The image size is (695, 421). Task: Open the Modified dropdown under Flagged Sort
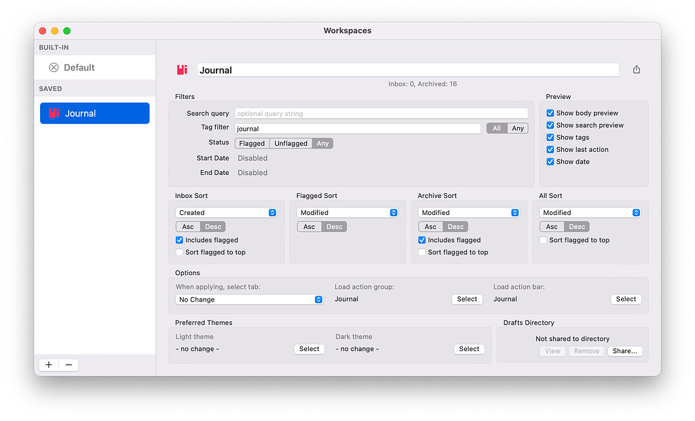[x=347, y=212]
